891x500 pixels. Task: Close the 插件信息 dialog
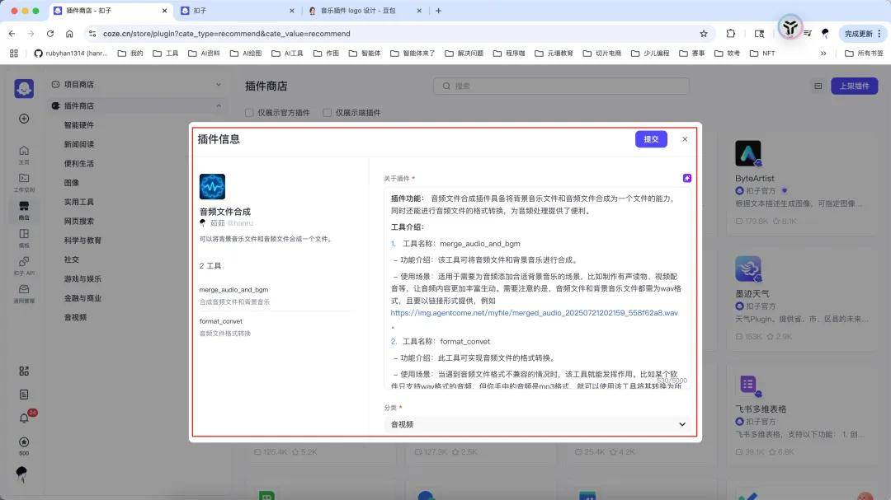click(x=685, y=139)
